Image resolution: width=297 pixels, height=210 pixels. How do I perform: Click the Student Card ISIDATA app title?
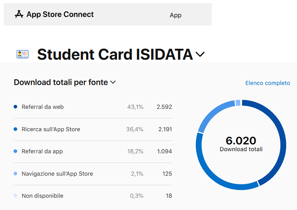[115, 55]
